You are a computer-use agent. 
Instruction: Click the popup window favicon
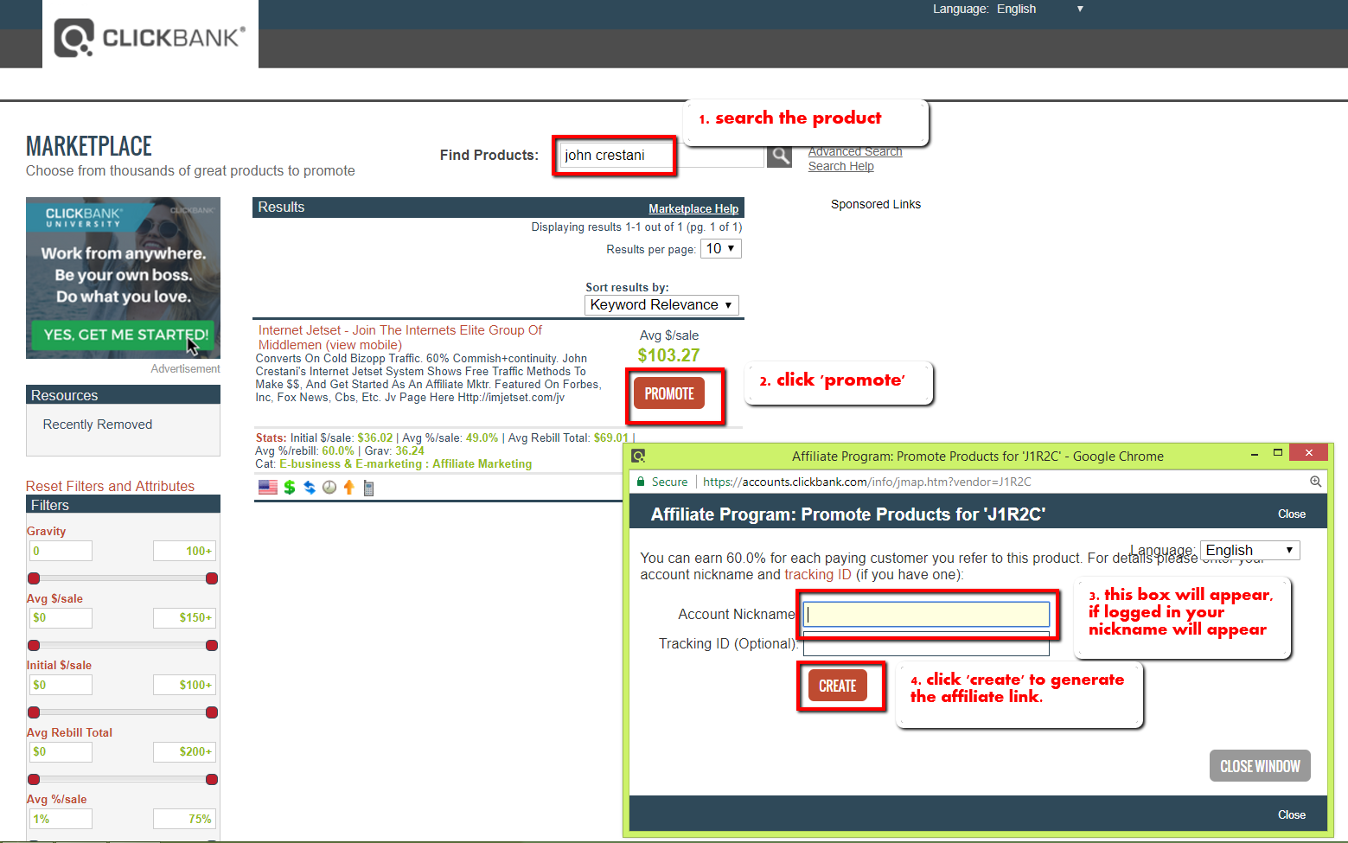pos(638,456)
